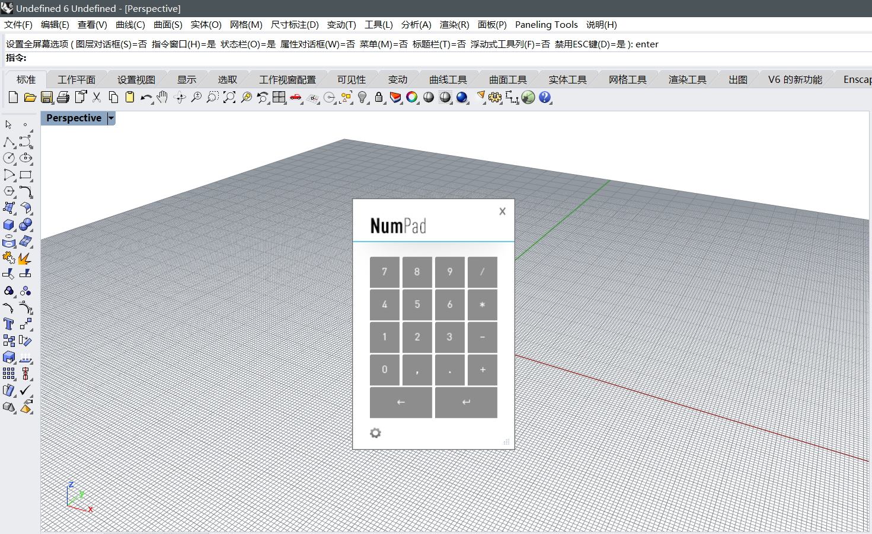Click the 5 button on NumPad
This screenshot has width=872, height=534.
(417, 304)
